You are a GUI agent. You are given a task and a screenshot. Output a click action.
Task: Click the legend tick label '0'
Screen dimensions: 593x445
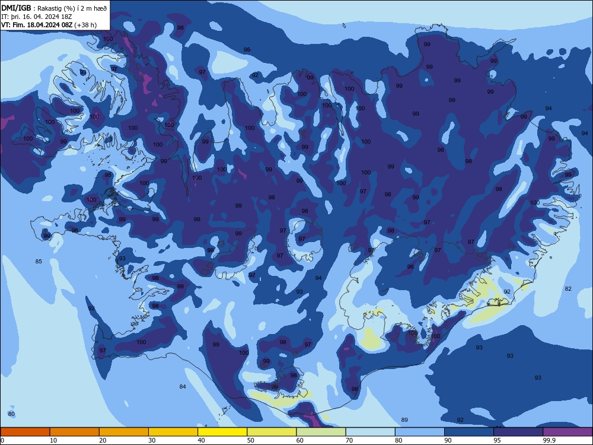[2, 440]
